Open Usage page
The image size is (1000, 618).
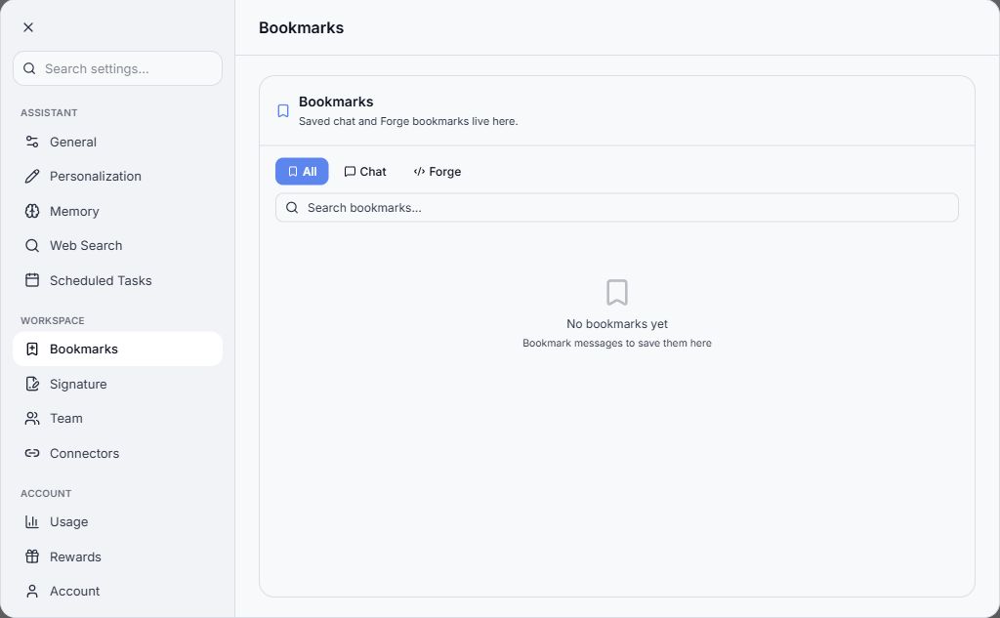click(117, 521)
